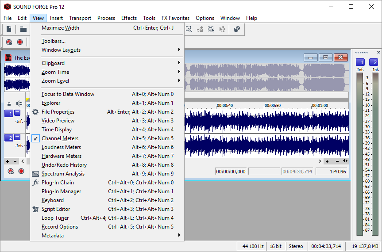
Task: Click the zoom in level plus icon bottom left
Action: [8, 161]
